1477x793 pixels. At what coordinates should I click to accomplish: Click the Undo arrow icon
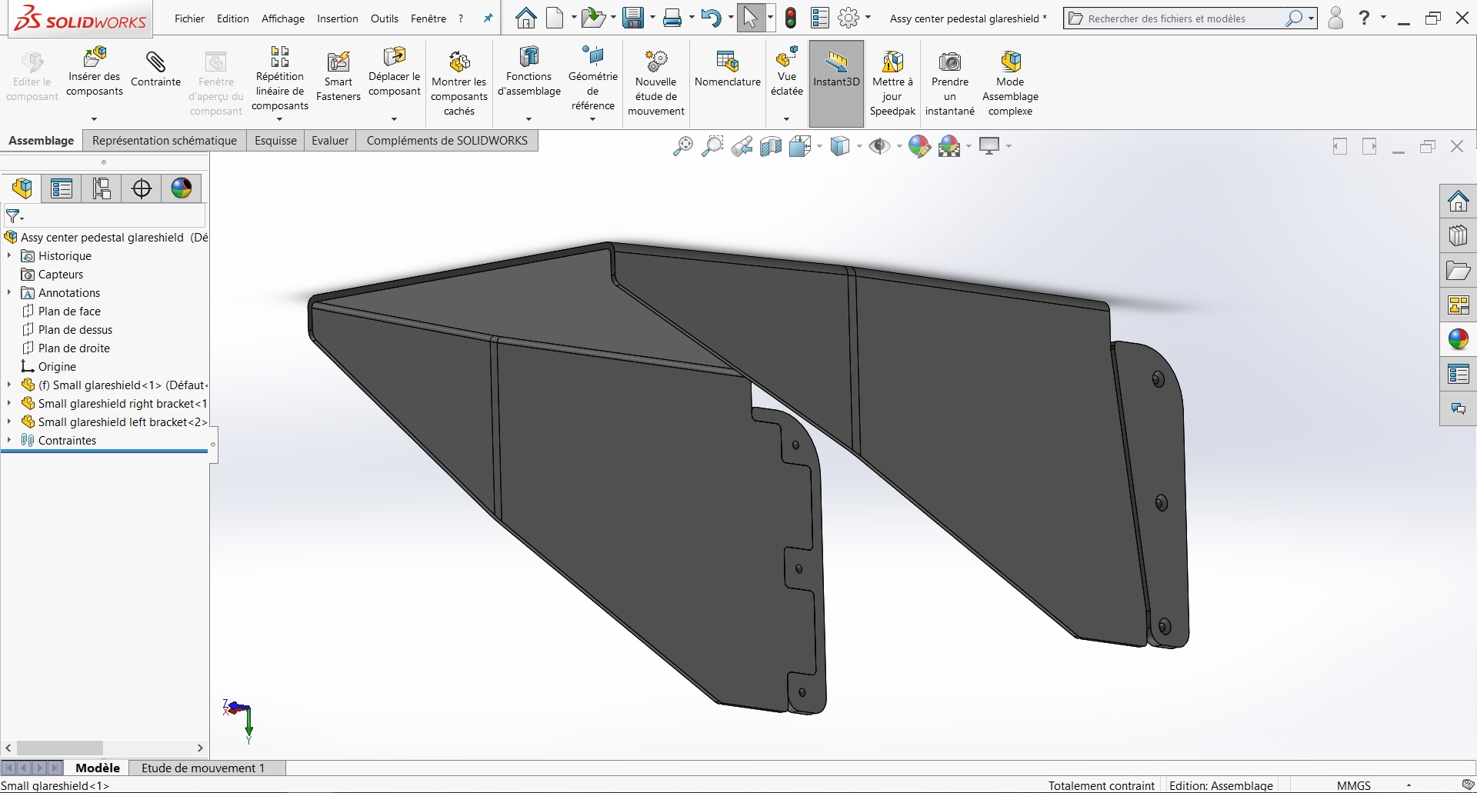coord(712,18)
